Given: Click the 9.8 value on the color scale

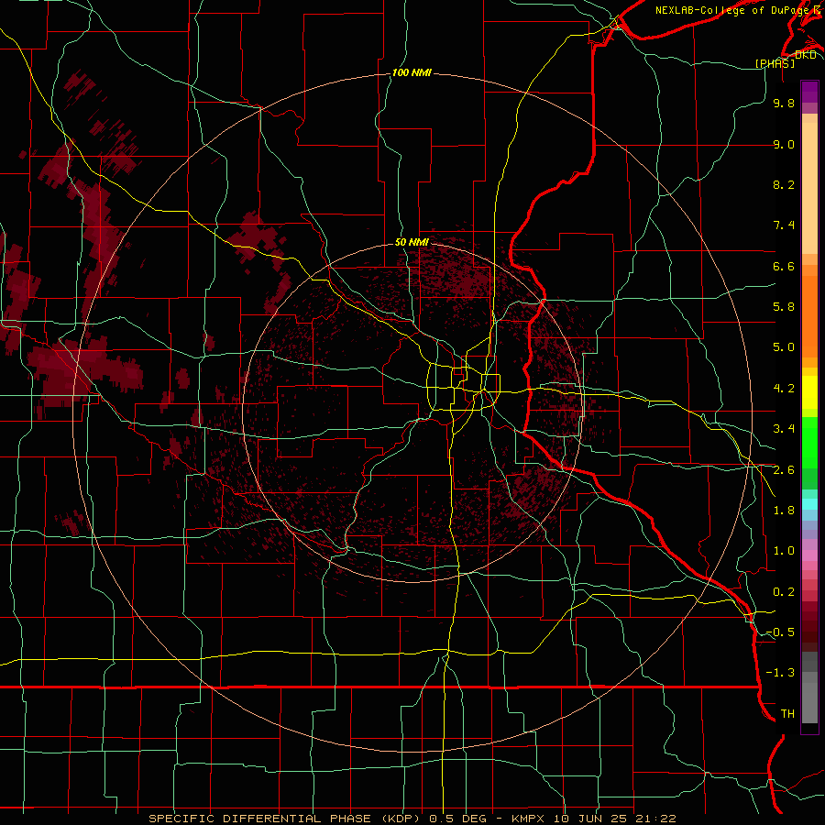Looking at the screenshot, I should click(x=784, y=103).
